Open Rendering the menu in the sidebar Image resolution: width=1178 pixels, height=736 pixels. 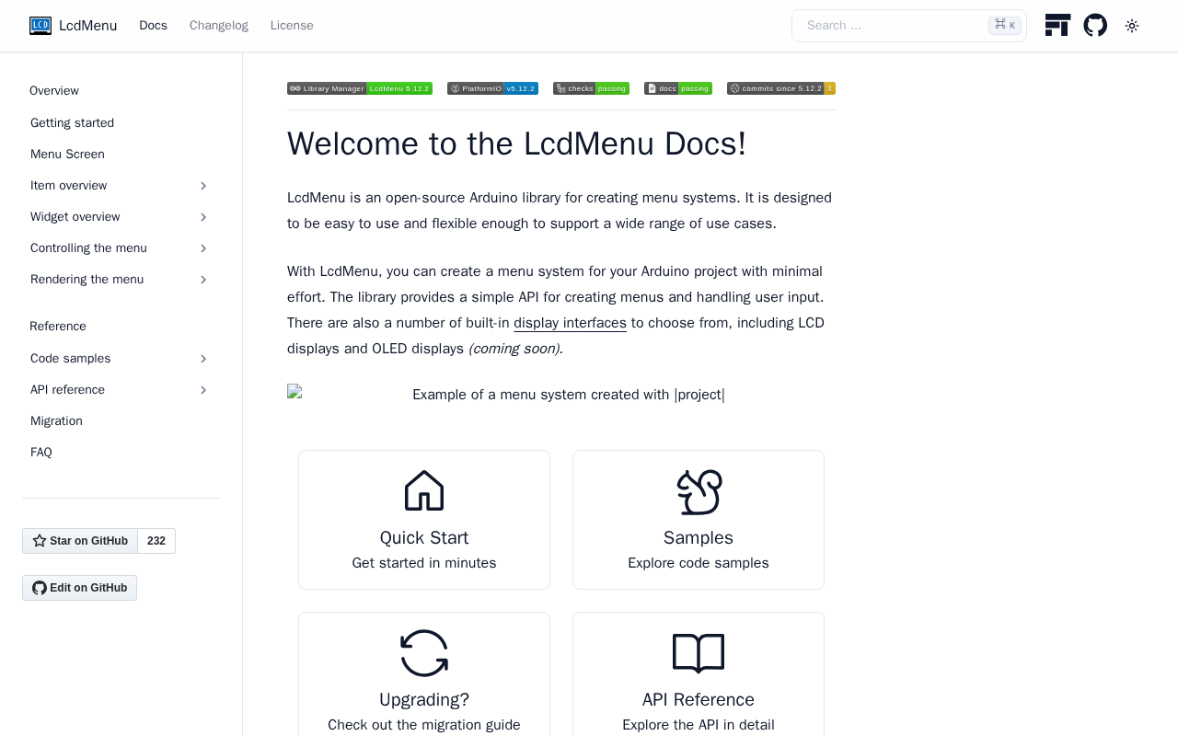pos(87,280)
